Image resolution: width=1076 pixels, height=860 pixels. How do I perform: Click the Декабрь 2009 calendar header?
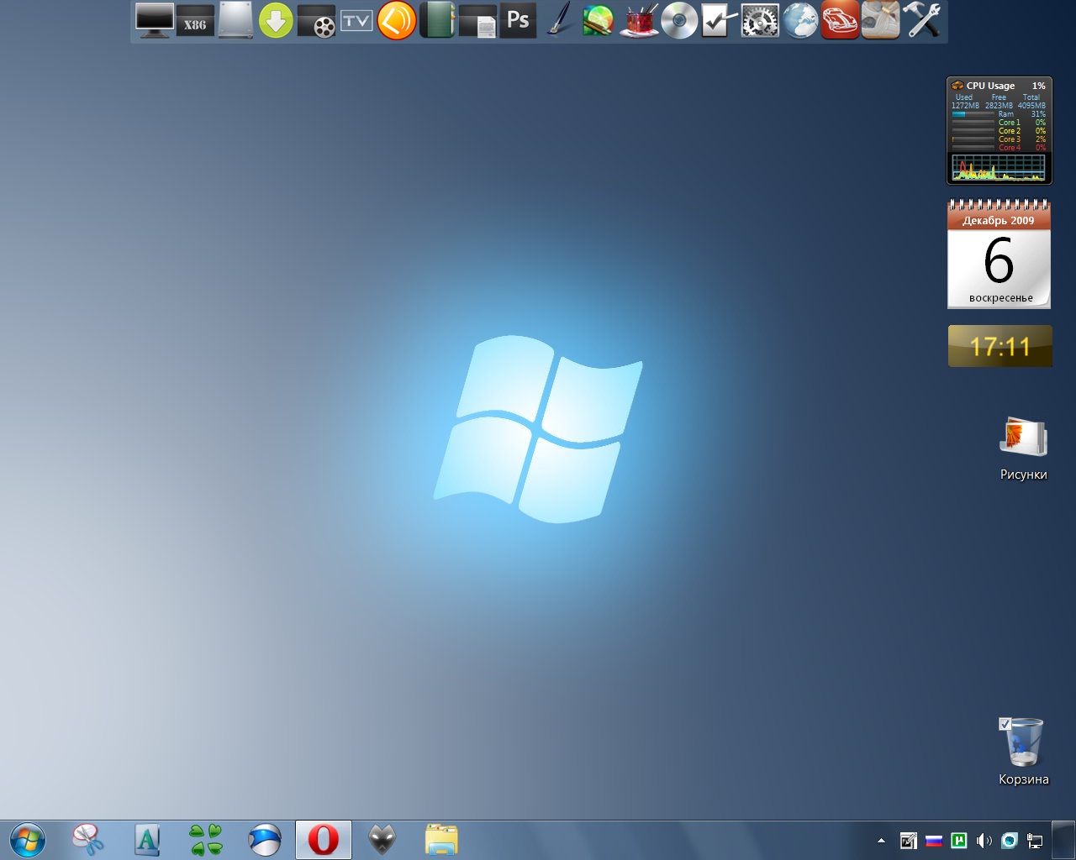999,221
